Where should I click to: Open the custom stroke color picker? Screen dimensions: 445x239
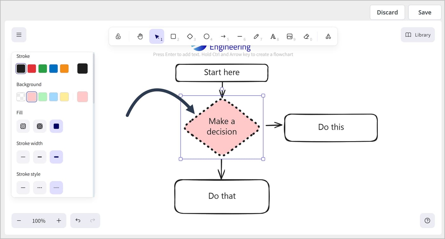[x=82, y=68]
